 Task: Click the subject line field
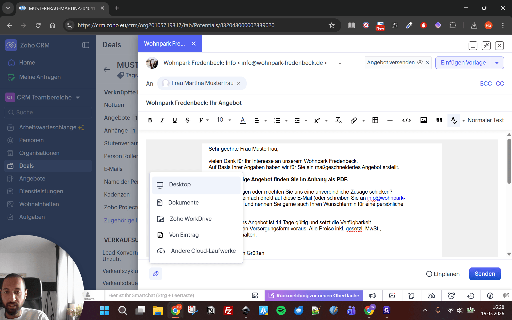pyautogui.click(x=325, y=103)
